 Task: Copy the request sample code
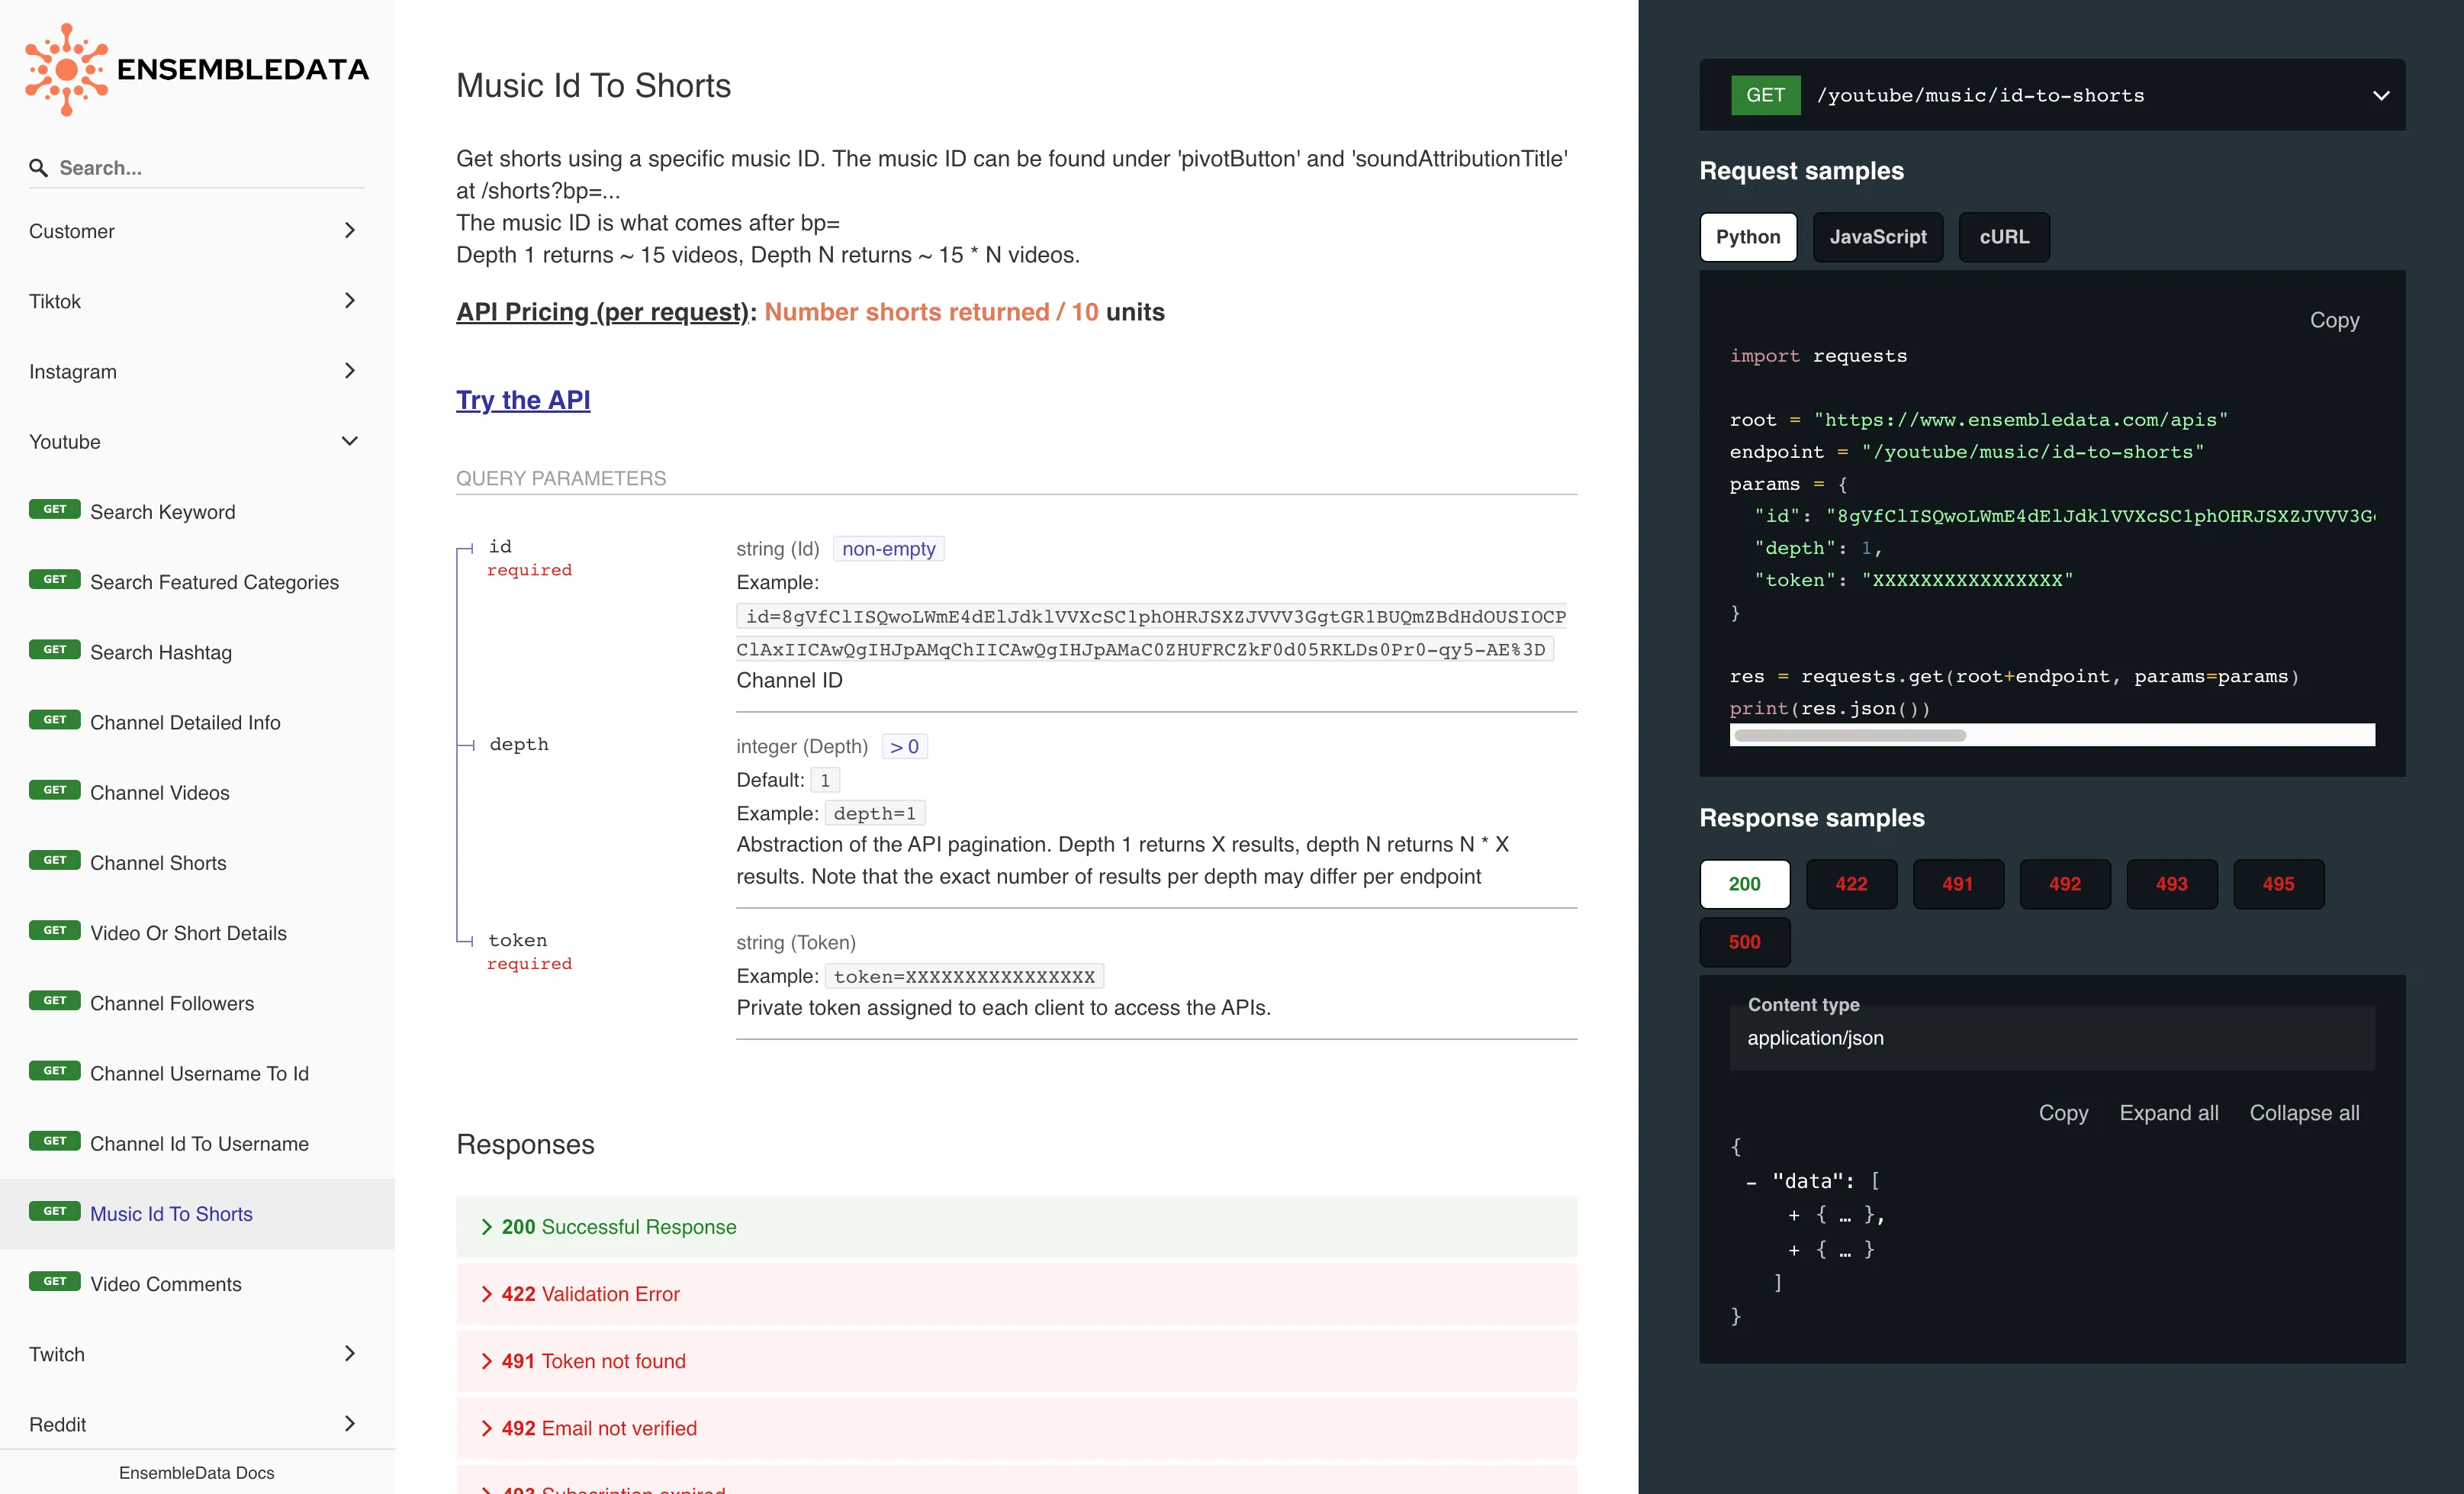click(2334, 320)
